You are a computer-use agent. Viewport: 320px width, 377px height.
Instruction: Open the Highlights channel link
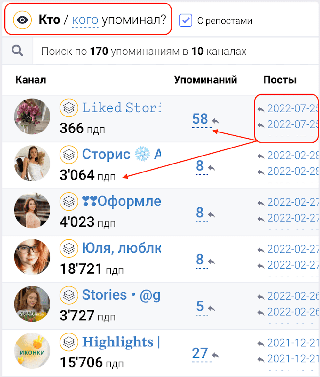121,342
